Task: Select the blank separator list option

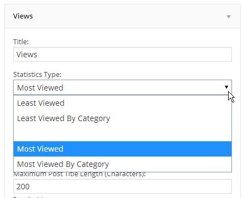Action: coord(123,134)
